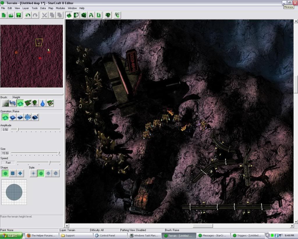Screen dimensions: 298x239
Task: Click the Windows Start button
Action: tap(11, 235)
